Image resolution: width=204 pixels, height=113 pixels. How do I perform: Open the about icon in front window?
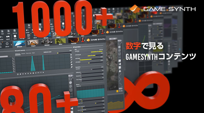(7, 44)
